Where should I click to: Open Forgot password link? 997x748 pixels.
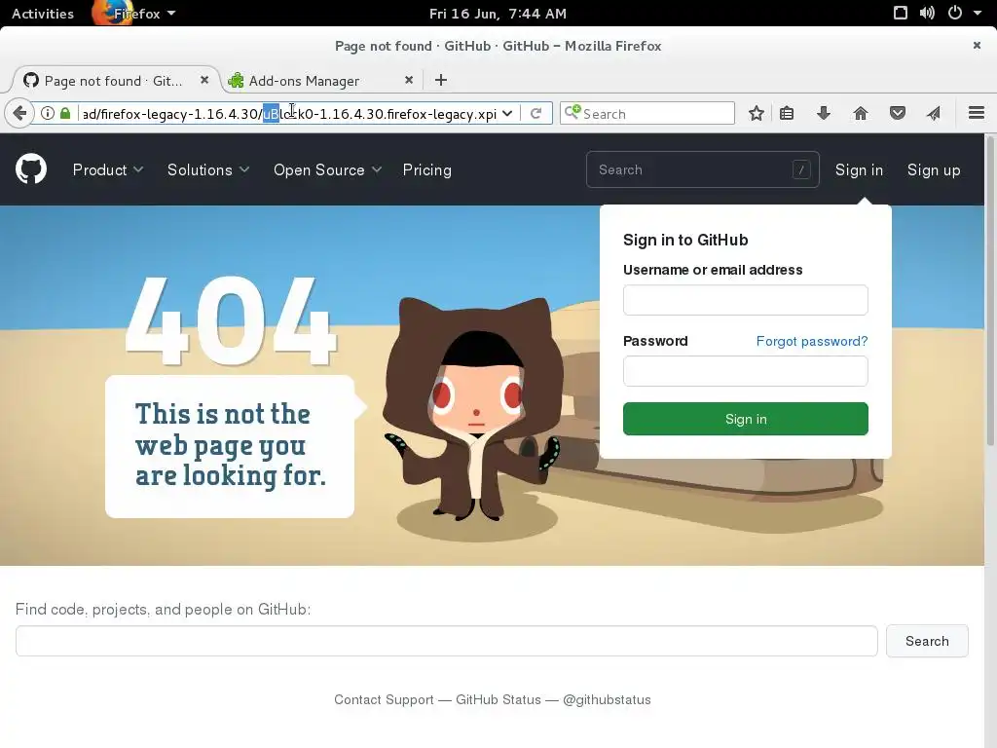[812, 341]
